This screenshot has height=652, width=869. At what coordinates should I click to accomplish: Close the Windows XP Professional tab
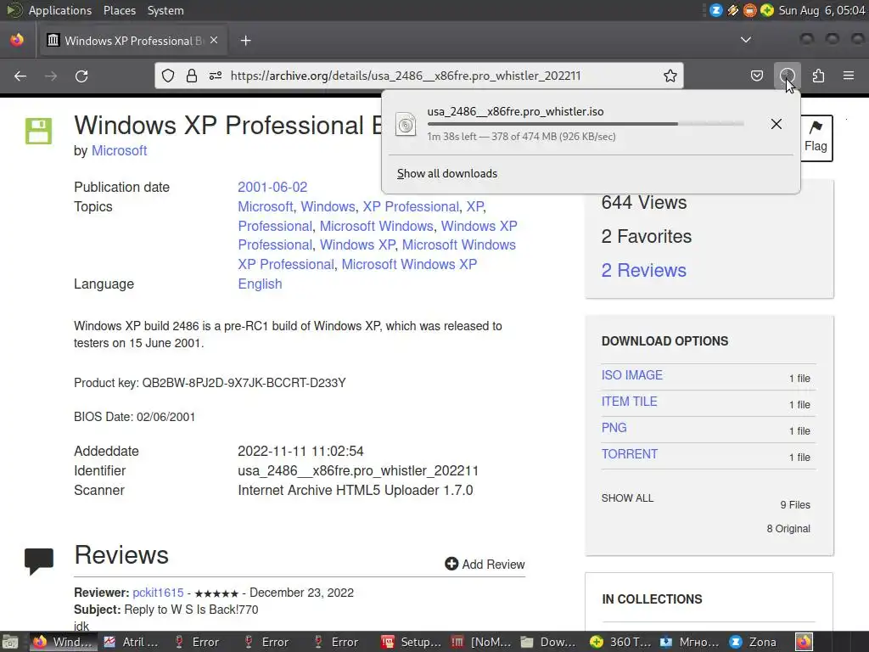pos(214,41)
